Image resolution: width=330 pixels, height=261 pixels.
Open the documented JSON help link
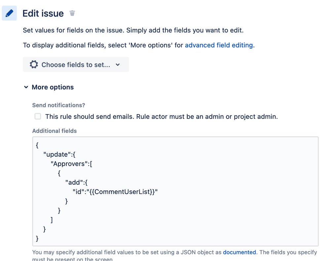(239, 252)
